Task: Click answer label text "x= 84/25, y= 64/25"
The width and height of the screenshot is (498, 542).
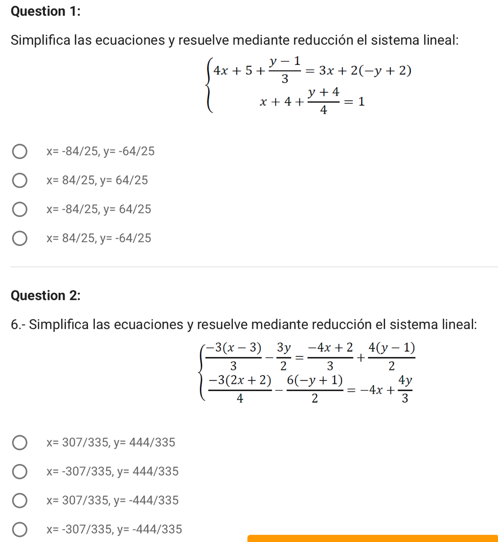Action: pos(97,181)
